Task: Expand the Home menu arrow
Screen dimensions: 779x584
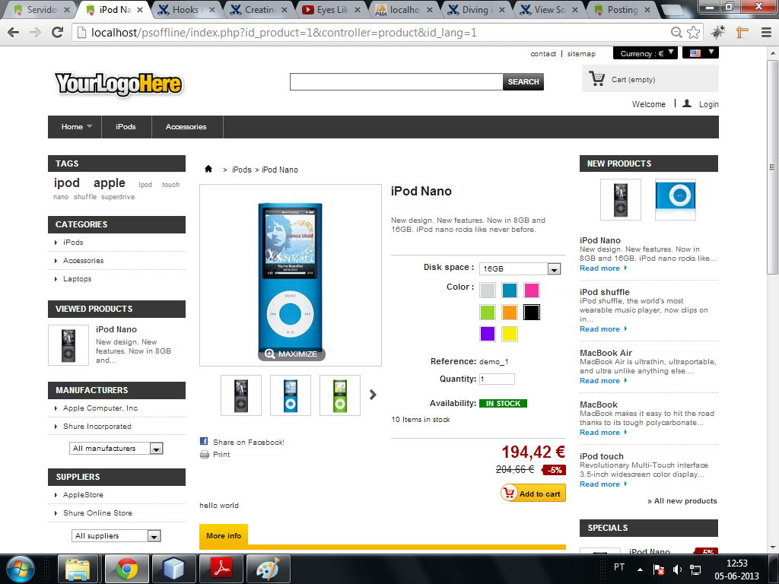Action: [x=90, y=127]
